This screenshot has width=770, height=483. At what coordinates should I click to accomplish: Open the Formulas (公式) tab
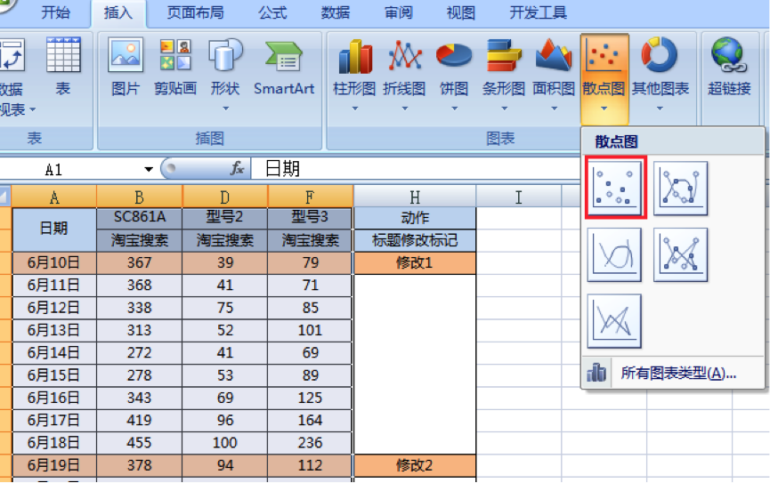(x=272, y=12)
